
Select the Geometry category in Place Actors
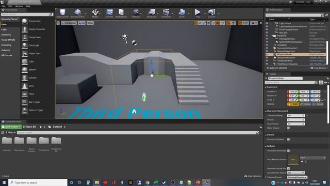tap(6, 45)
